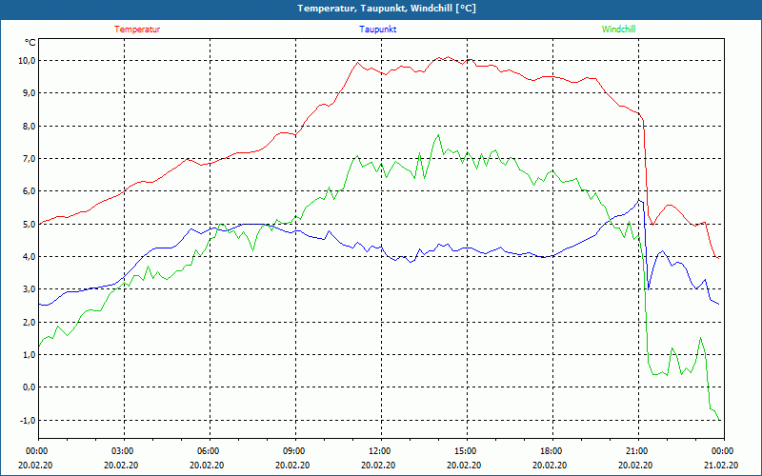The width and height of the screenshot is (762, 476).
Task: Click the 5,0 y-axis value
Action: (29, 225)
